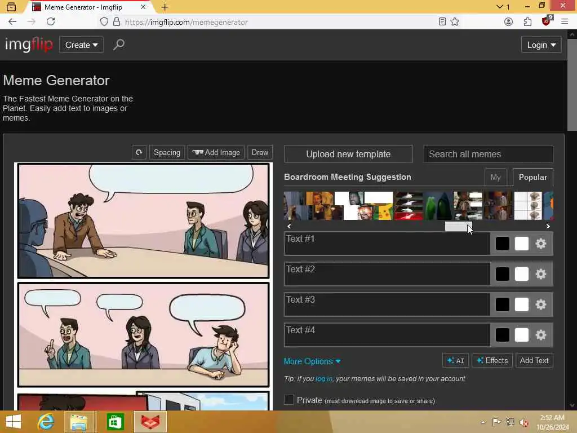This screenshot has height=433, width=577.
Task: Click into Text #2 box
Action: [x=387, y=274]
